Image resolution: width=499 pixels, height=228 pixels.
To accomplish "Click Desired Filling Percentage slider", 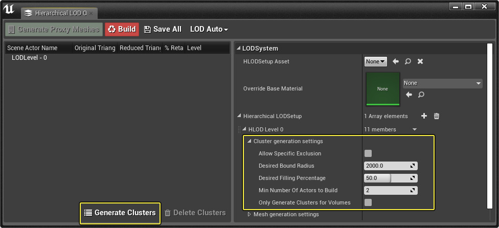I will 391,178.
